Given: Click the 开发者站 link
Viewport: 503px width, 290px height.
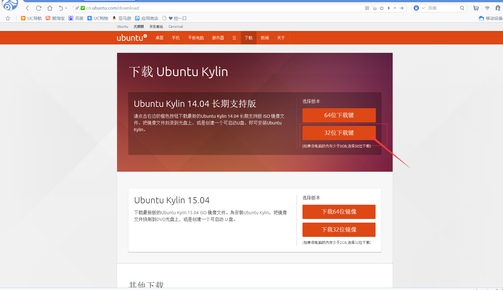Looking at the screenshot, I should (156, 27).
